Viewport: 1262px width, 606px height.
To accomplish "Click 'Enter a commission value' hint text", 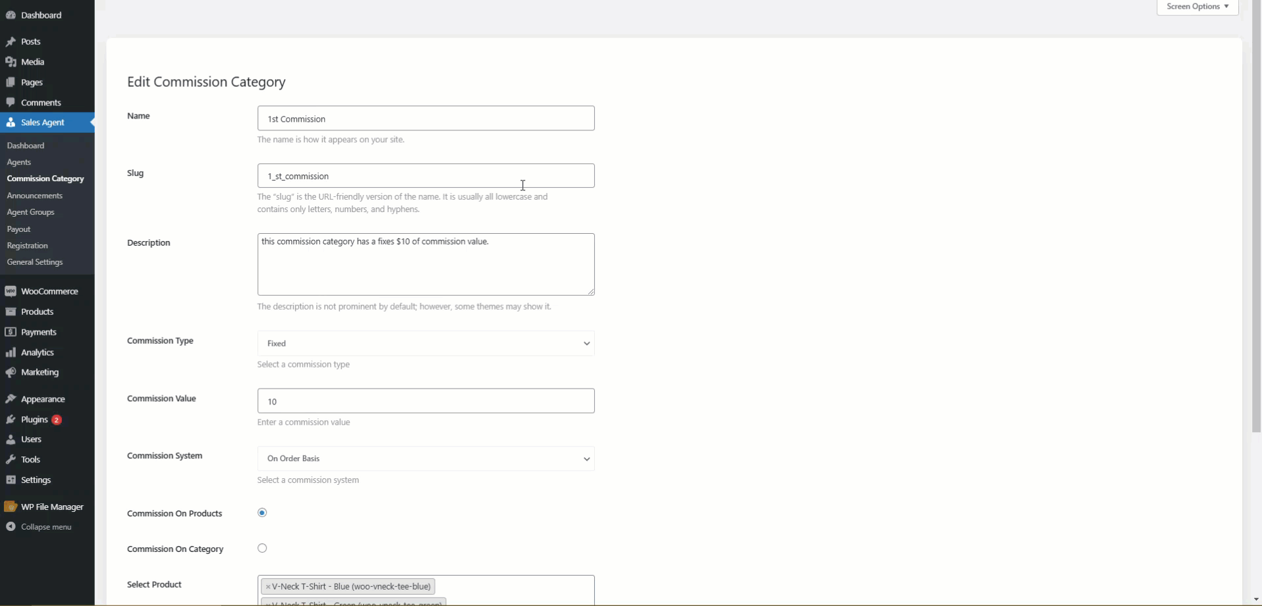I will pyautogui.click(x=304, y=422).
